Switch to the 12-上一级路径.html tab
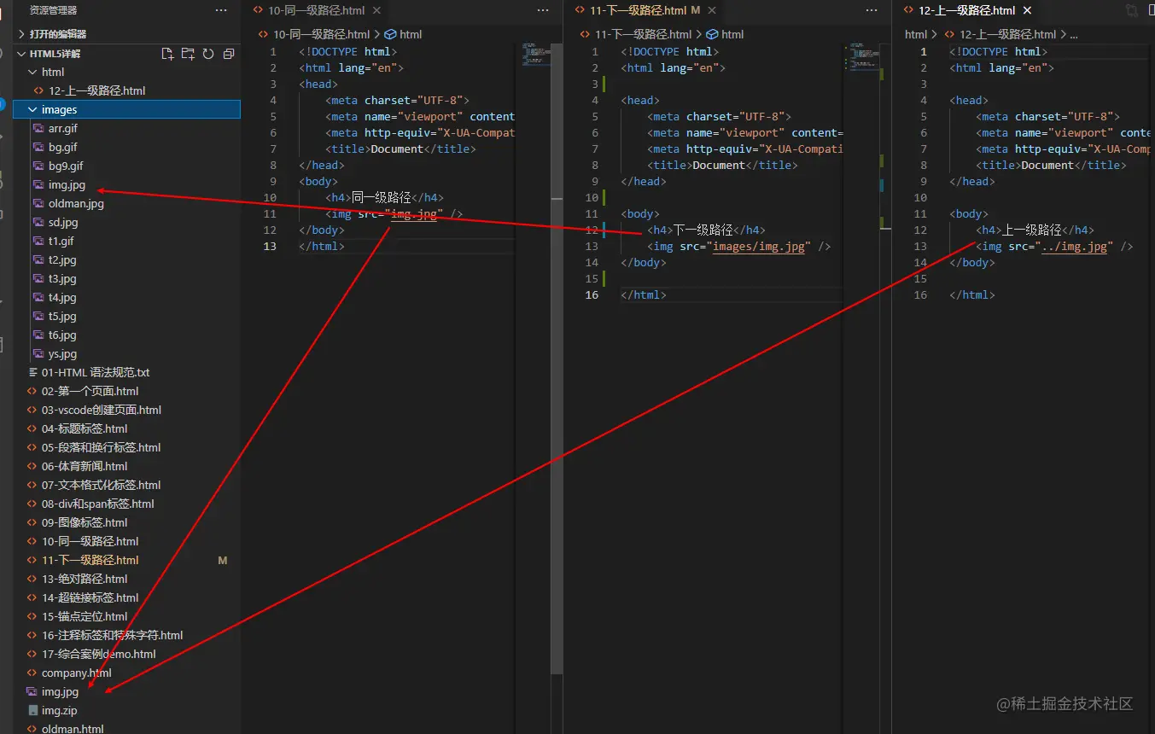1155x734 pixels. coord(966,11)
